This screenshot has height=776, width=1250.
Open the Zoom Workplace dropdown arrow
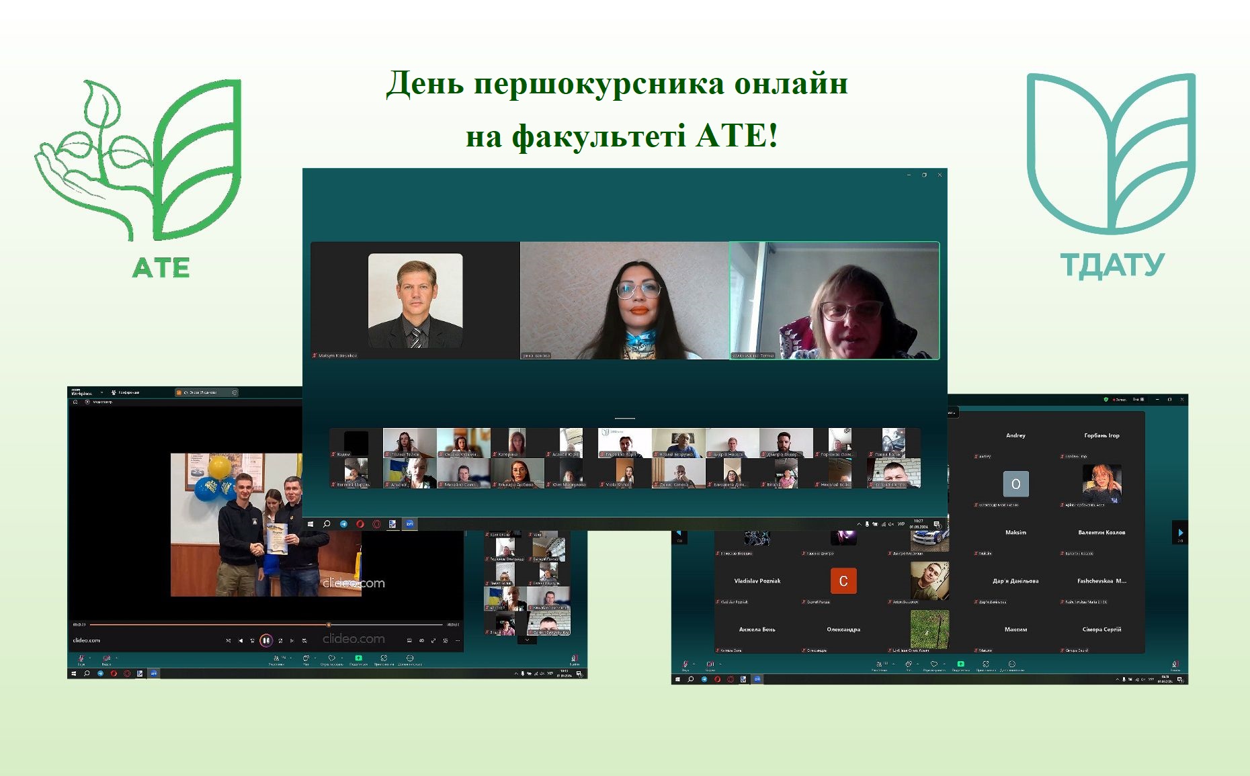coord(101,392)
